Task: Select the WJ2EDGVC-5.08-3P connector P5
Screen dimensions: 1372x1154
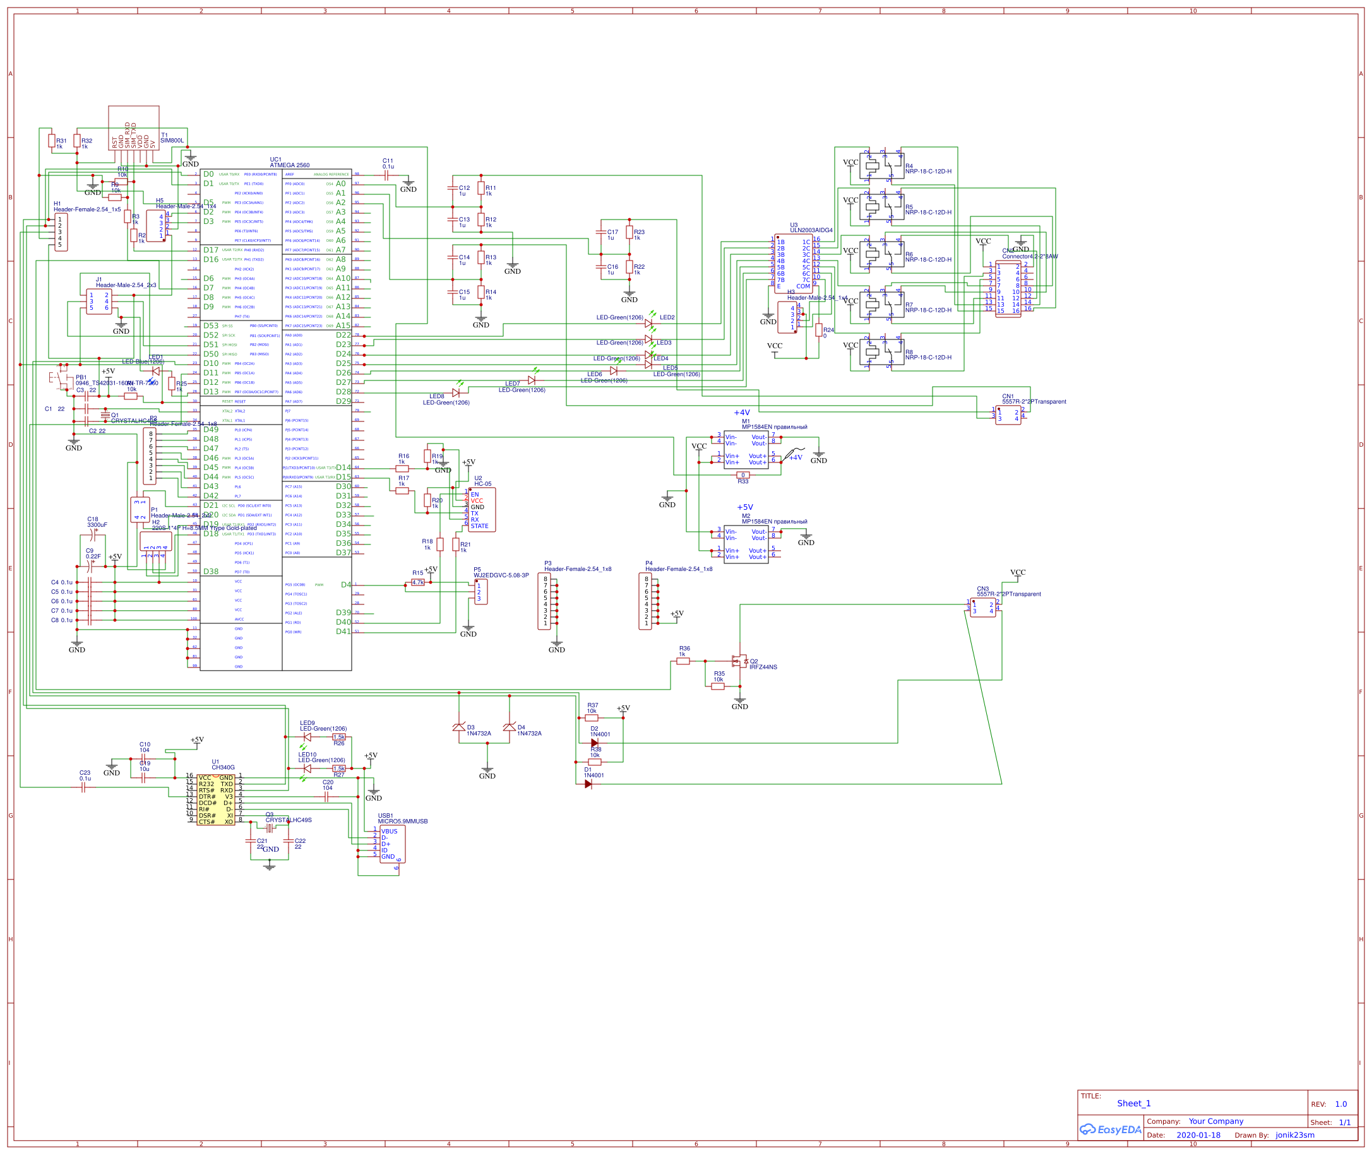Action: click(x=480, y=591)
